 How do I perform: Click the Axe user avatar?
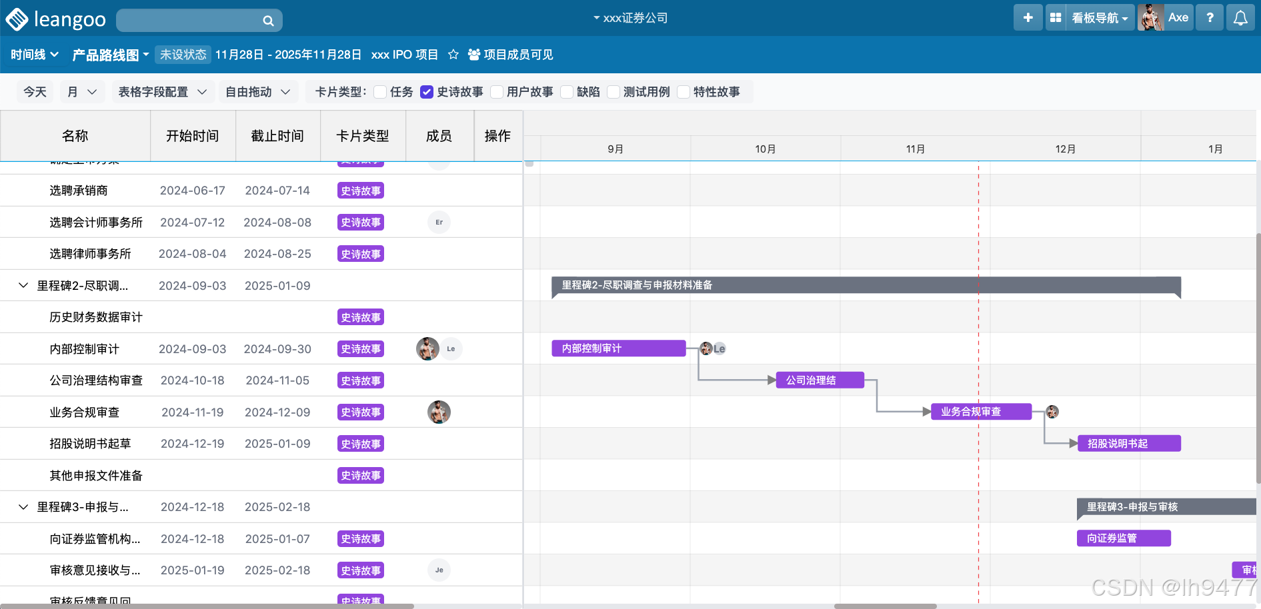click(x=1151, y=18)
